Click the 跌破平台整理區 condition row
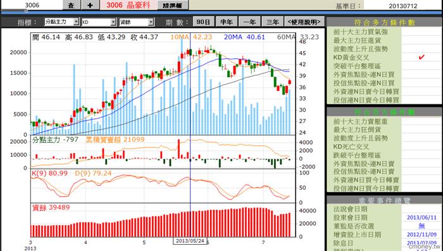 pos(385,155)
